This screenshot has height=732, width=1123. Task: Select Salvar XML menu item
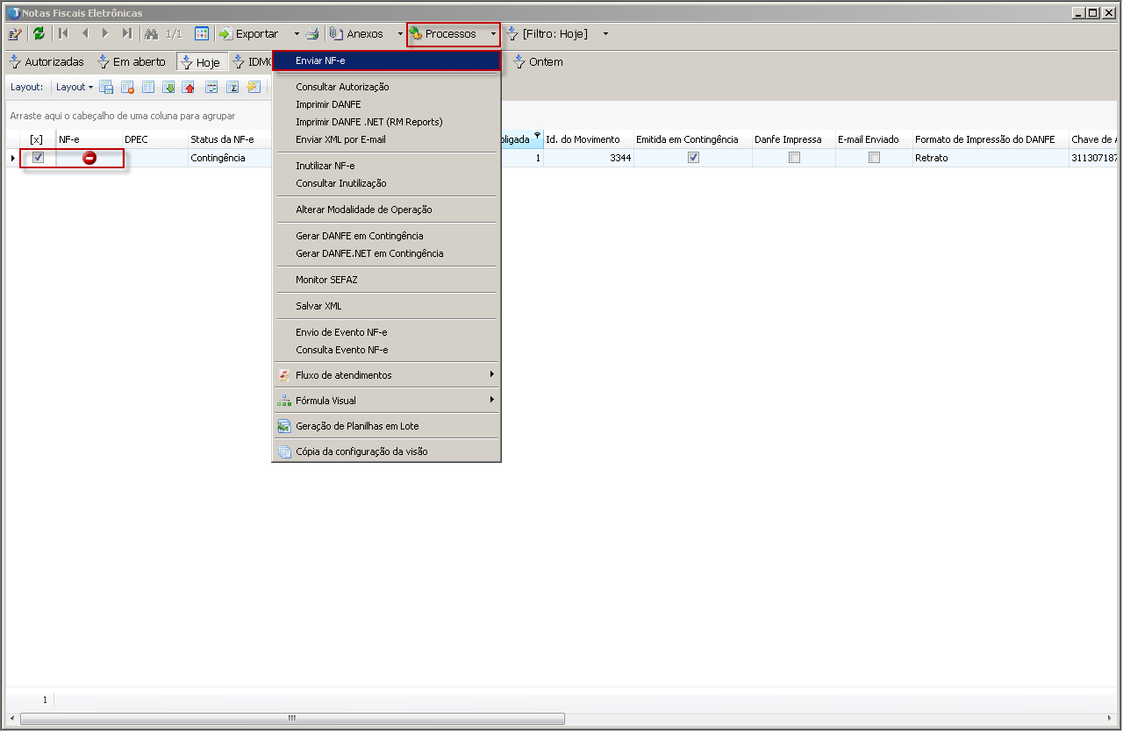pos(386,306)
